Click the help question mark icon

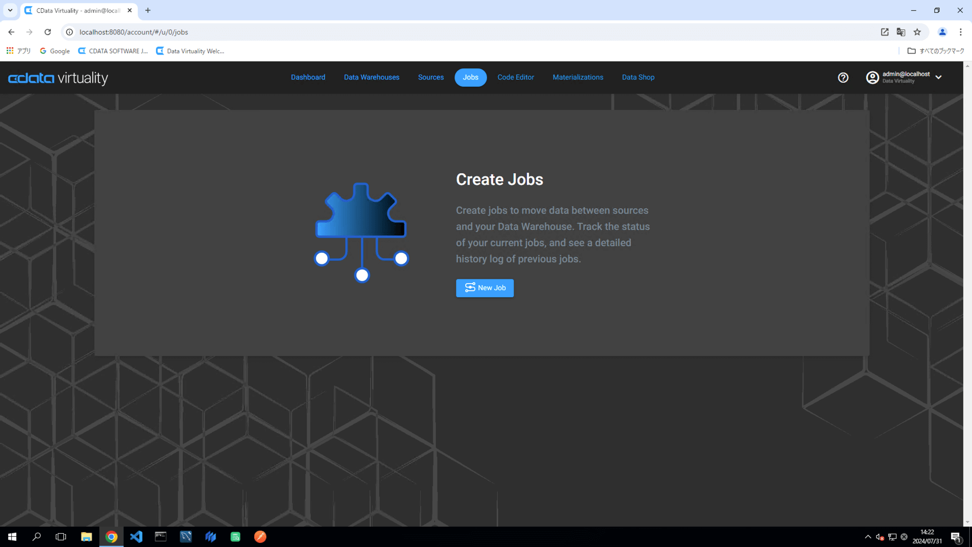tap(843, 77)
